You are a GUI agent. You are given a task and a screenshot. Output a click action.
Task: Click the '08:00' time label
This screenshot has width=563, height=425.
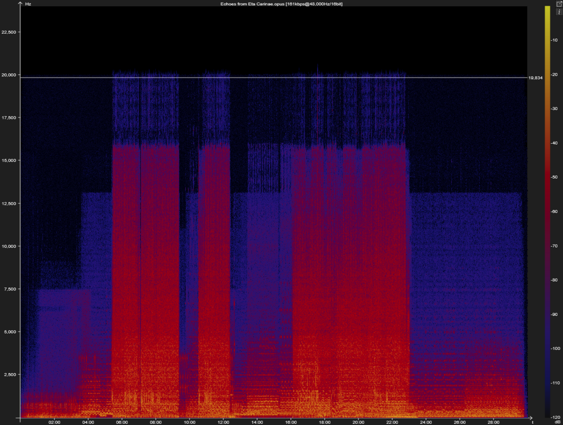(x=156, y=422)
